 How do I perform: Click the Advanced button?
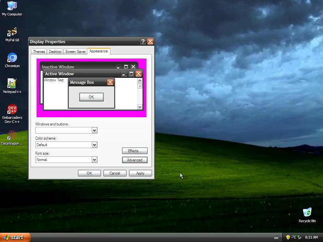135,160
